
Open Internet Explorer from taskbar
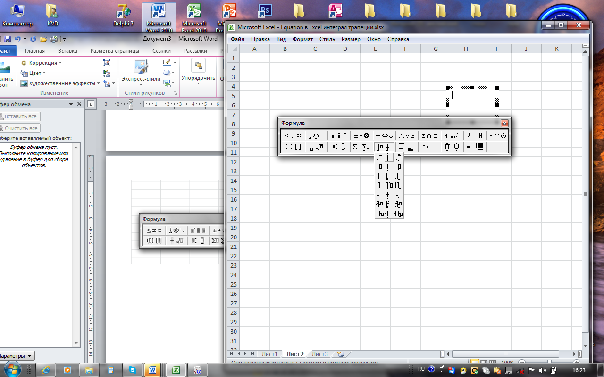[x=46, y=370]
